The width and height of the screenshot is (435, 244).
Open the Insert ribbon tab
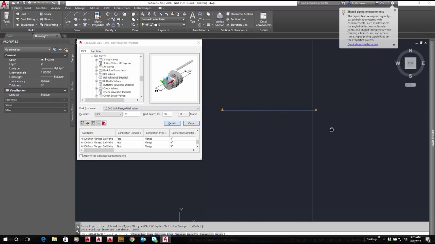click(28, 8)
